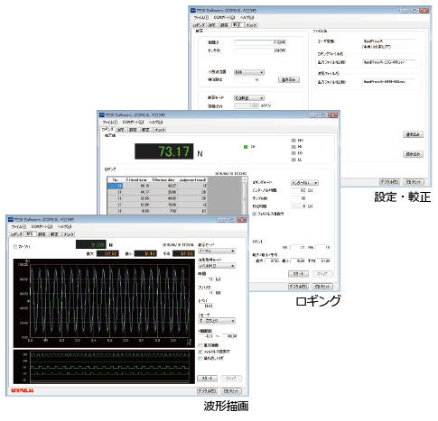438x421 pixels.
Task: Click the プリトリガ input field
Action: 206,292
